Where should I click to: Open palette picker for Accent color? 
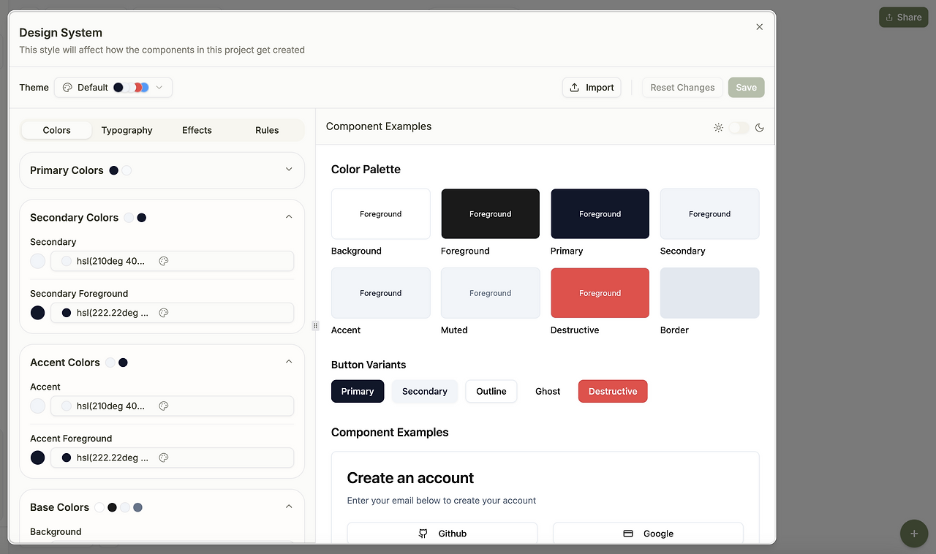click(164, 406)
